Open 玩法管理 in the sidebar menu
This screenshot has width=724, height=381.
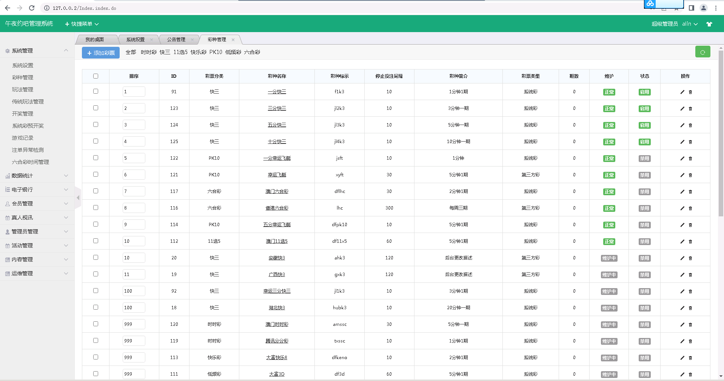coord(23,89)
